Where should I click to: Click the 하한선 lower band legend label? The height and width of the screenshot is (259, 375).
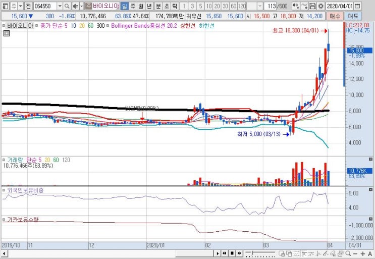[206, 26]
